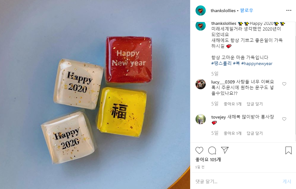Save post with bookmark icon

point(288,150)
